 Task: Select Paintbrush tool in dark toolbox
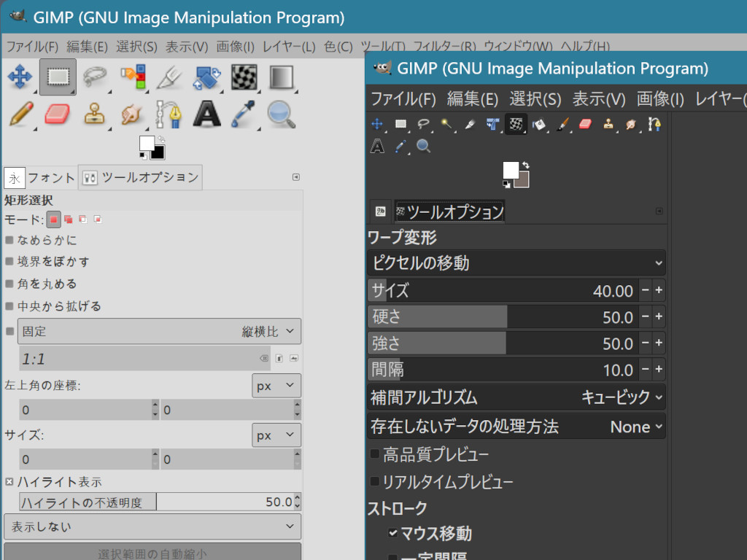[562, 124]
